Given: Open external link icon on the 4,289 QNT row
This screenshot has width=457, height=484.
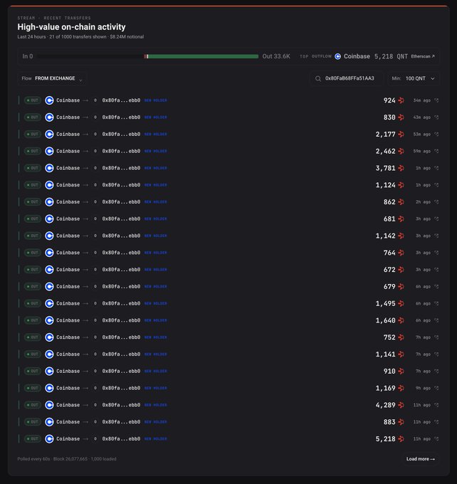Looking at the screenshot, I should (x=436, y=405).
